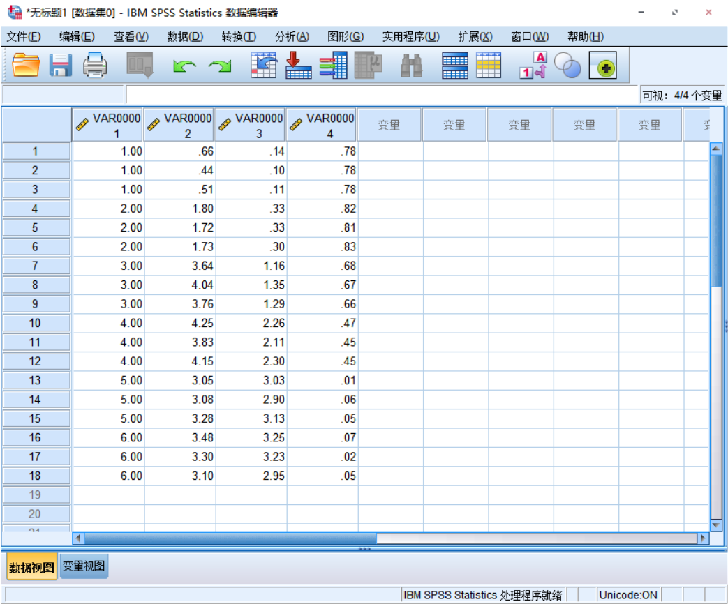
Task: Switch to the 变量视图 tab
Action: pyautogui.click(x=84, y=566)
